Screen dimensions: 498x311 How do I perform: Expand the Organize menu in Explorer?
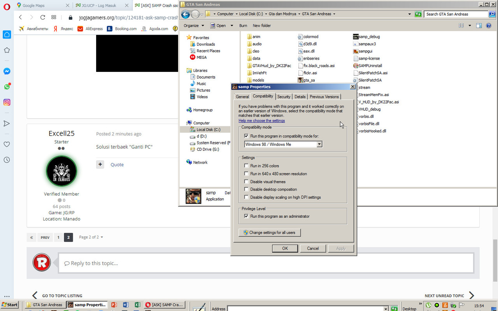(194, 26)
